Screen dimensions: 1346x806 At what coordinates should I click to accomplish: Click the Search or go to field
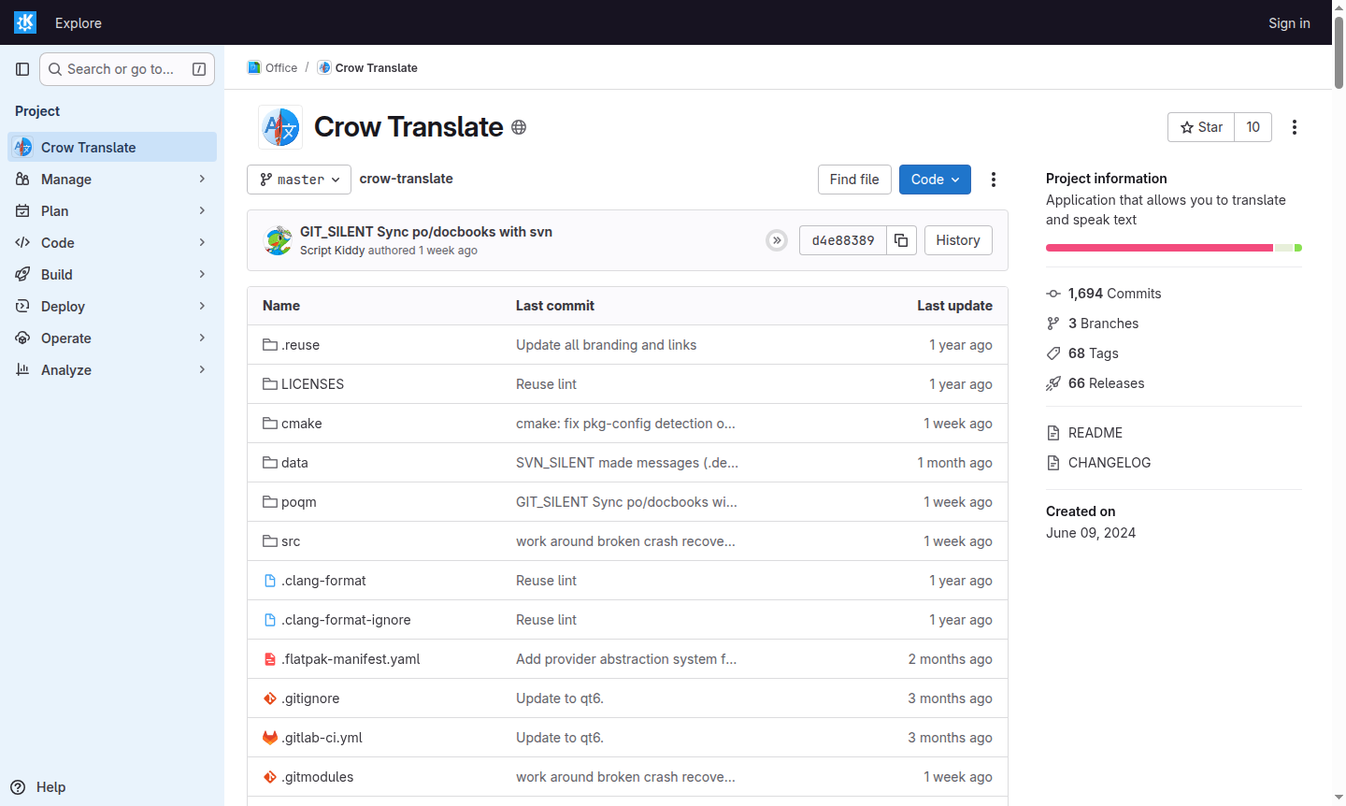pyautogui.click(x=126, y=68)
